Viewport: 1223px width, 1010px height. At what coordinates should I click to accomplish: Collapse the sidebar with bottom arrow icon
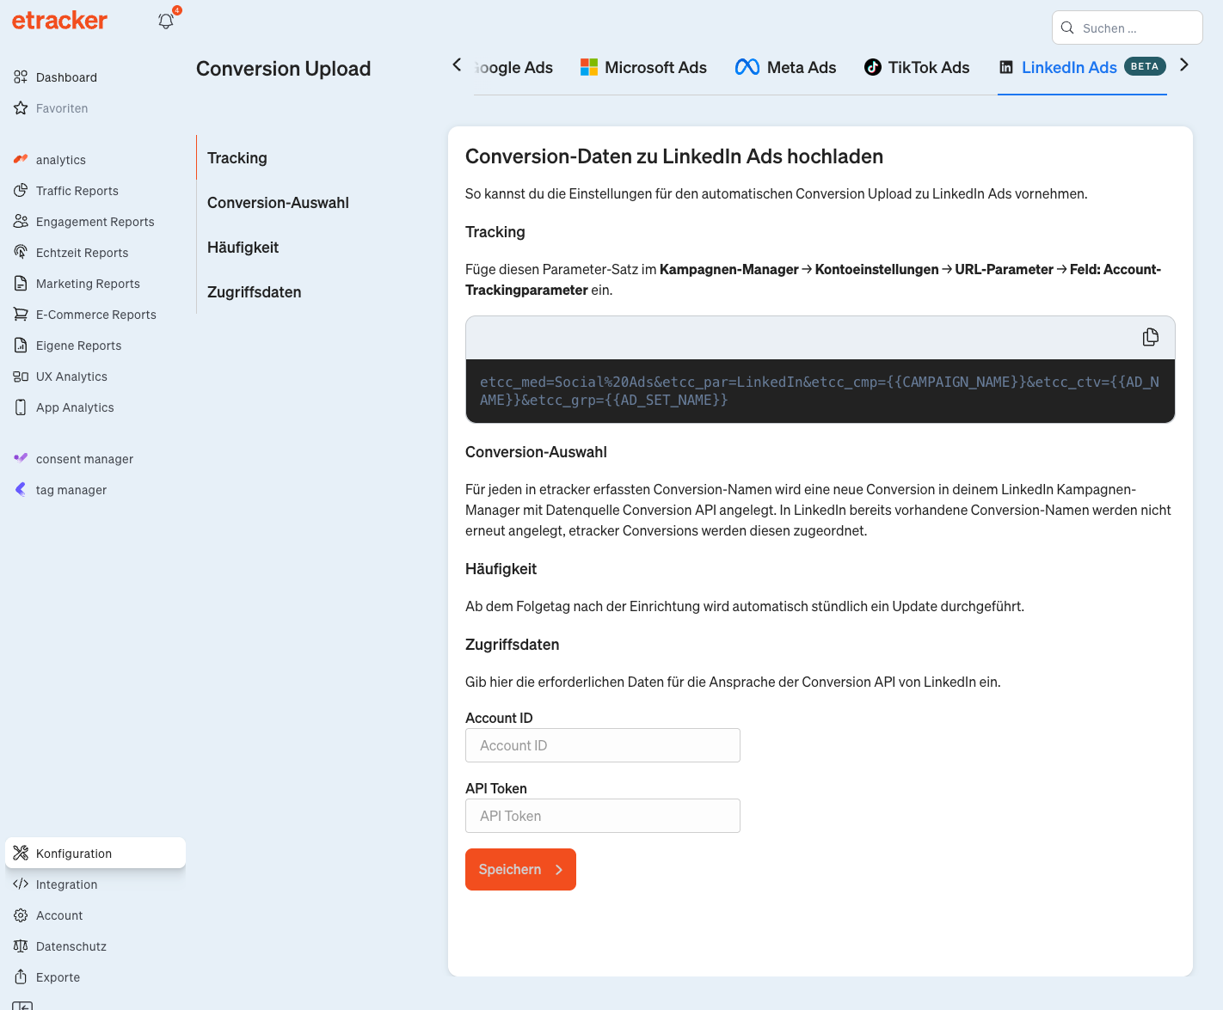[x=22, y=1005]
